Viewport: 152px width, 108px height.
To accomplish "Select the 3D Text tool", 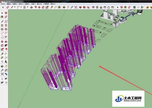I will 6,62.
